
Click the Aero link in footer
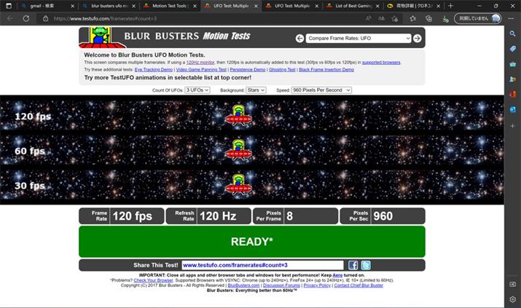point(337,275)
